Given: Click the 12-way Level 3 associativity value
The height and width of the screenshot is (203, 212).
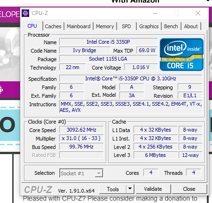Looking at the screenshot, I should [x=190, y=155].
